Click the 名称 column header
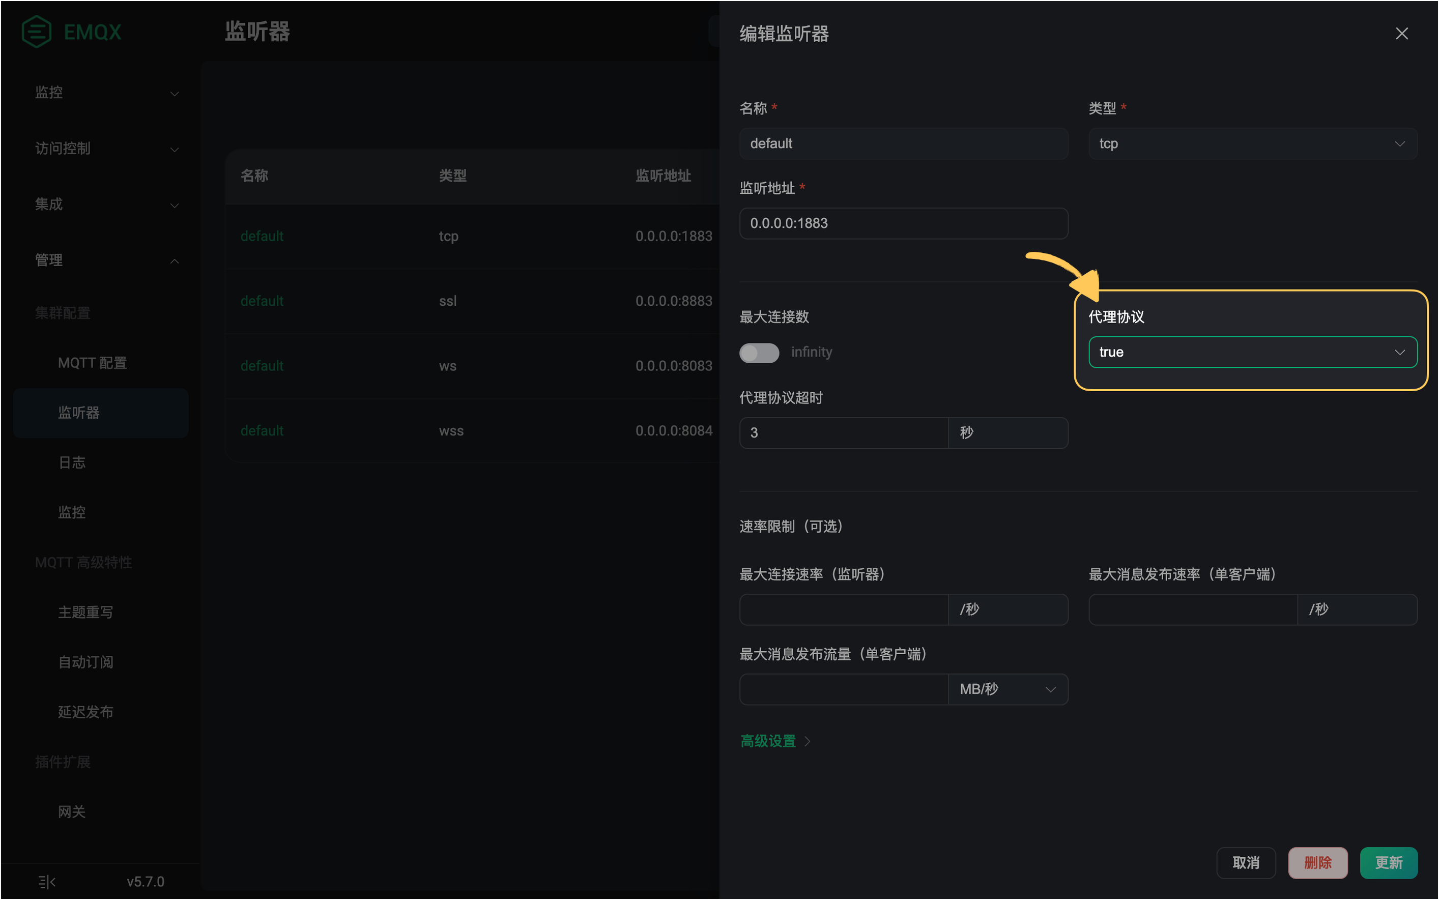The image size is (1439, 900). tap(254, 176)
